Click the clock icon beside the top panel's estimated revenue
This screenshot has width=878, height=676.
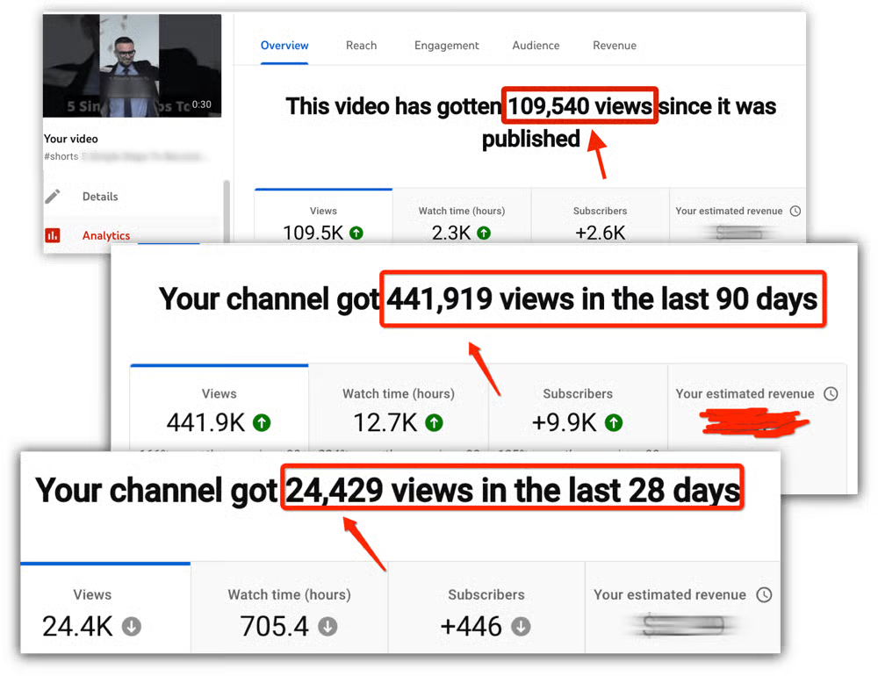click(x=795, y=211)
